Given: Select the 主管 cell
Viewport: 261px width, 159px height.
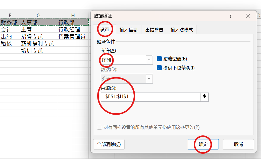Looking at the screenshot, I should tap(38, 29).
